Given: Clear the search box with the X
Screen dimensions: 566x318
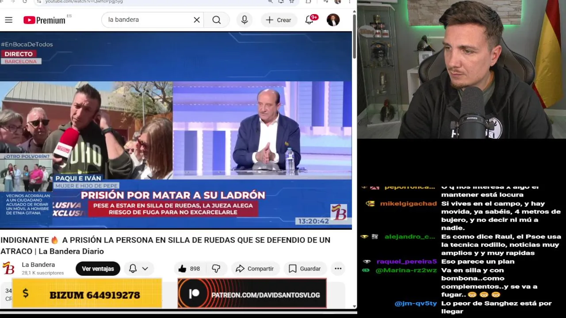Looking at the screenshot, I should (197, 20).
